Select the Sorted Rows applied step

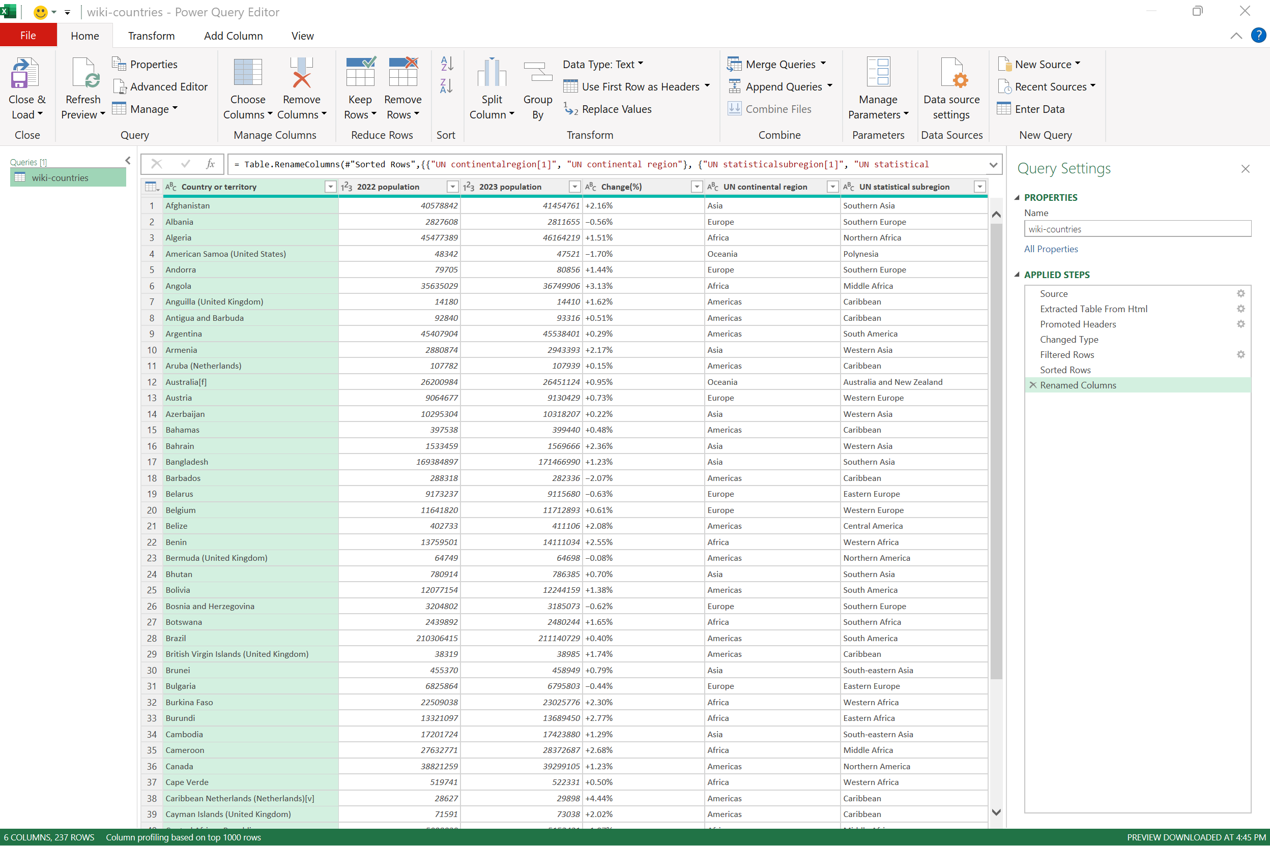(1065, 370)
